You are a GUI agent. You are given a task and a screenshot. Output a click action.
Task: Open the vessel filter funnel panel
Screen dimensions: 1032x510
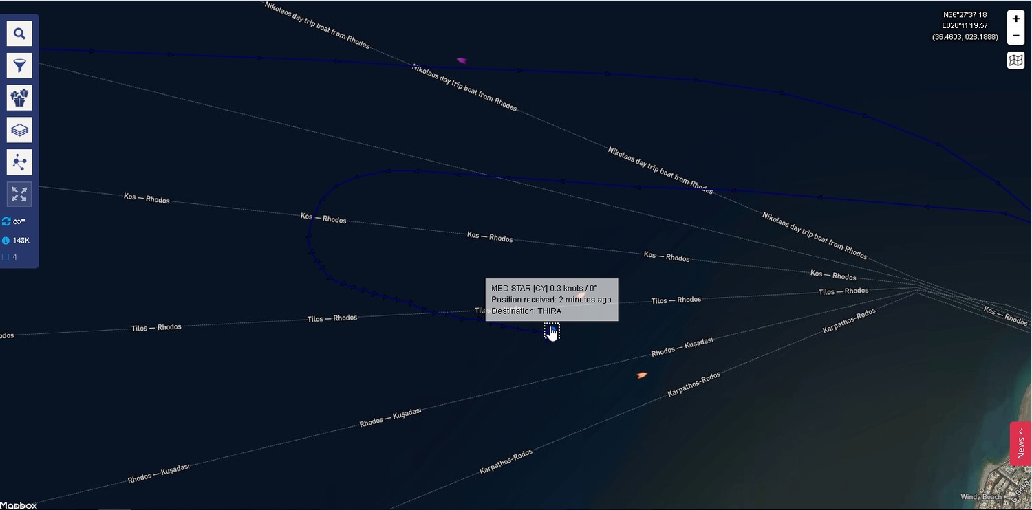click(19, 66)
